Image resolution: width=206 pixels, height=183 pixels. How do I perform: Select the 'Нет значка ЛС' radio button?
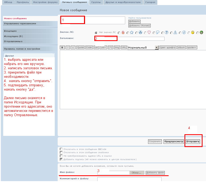tap(96, 32)
